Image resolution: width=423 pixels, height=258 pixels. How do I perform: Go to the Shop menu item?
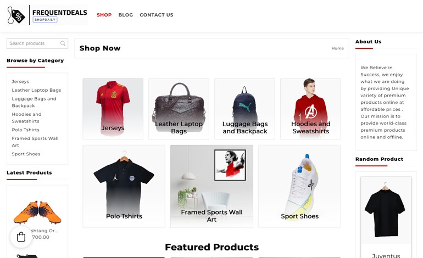[104, 15]
